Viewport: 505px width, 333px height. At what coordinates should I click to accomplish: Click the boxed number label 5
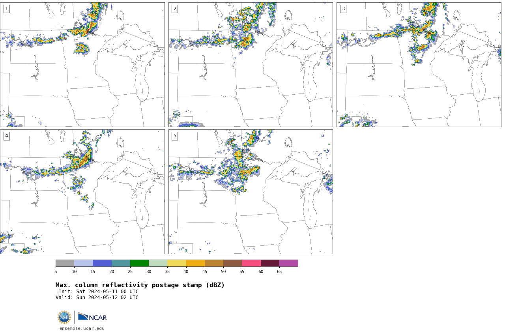[x=175, y=136]
